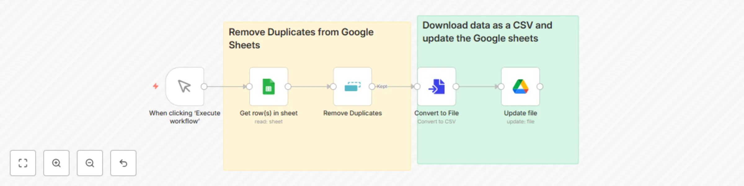Click the Get row(s) in sheet output connector
The width and height of the screenshot is (744, 186).
(x=288, y=86)
